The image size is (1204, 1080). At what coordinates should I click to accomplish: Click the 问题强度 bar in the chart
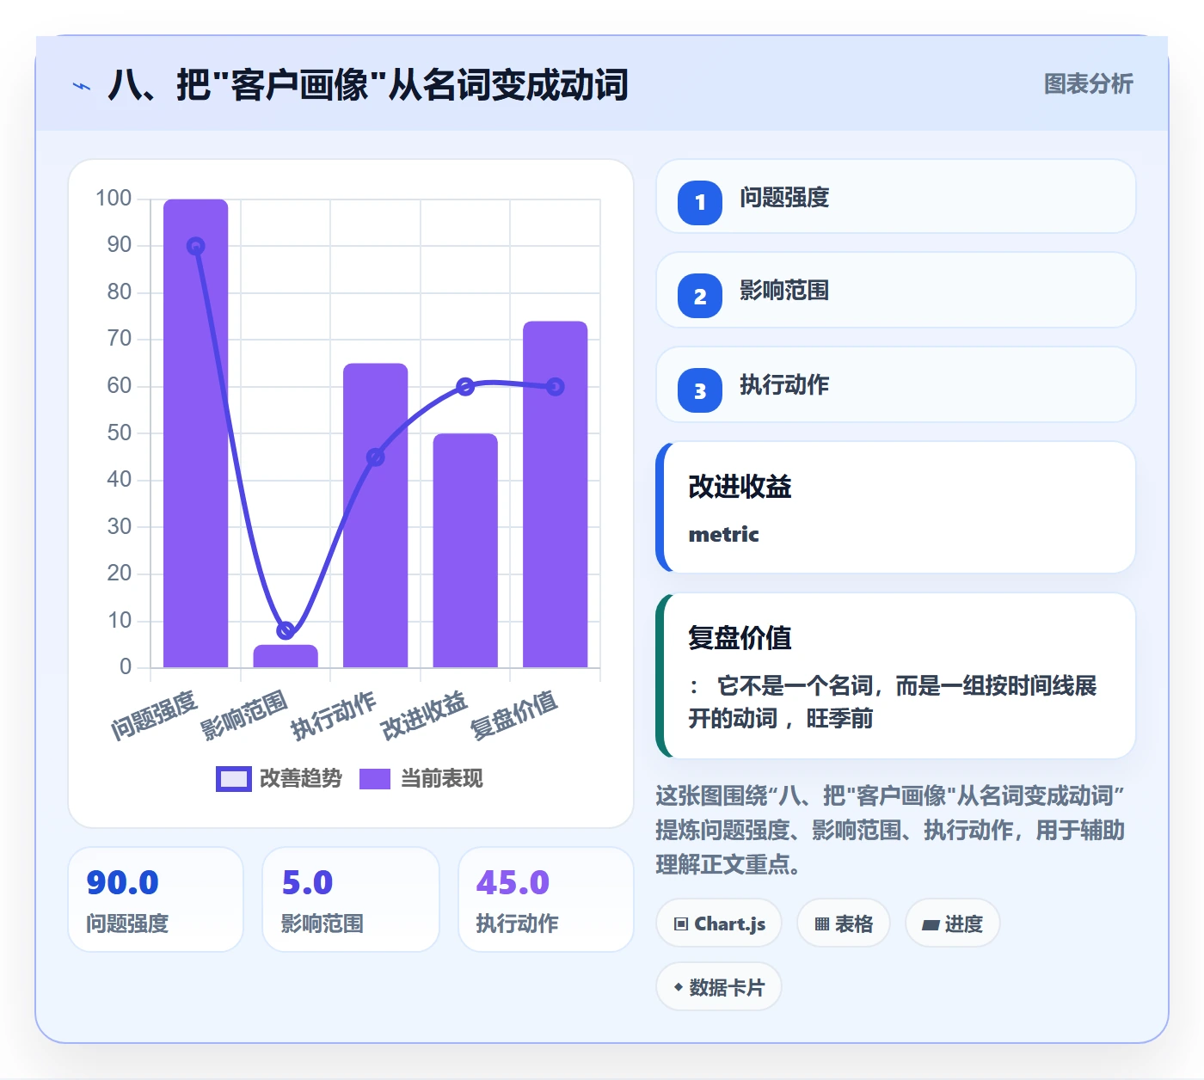(x=196, y=433)
